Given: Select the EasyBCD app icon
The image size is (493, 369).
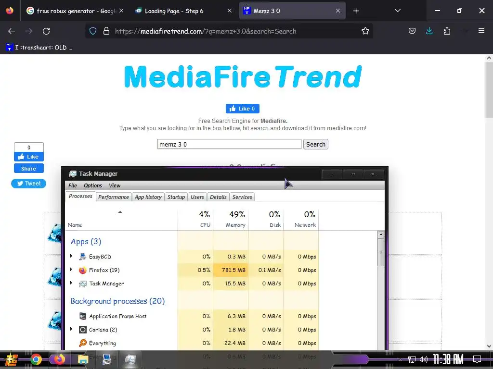Looking at the screenshot, I should coord(82,257).
